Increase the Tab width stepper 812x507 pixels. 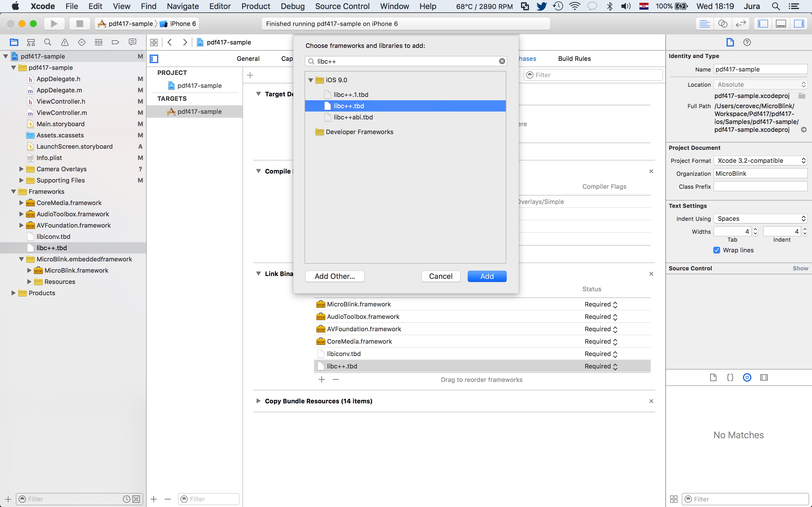coord(755,229)
